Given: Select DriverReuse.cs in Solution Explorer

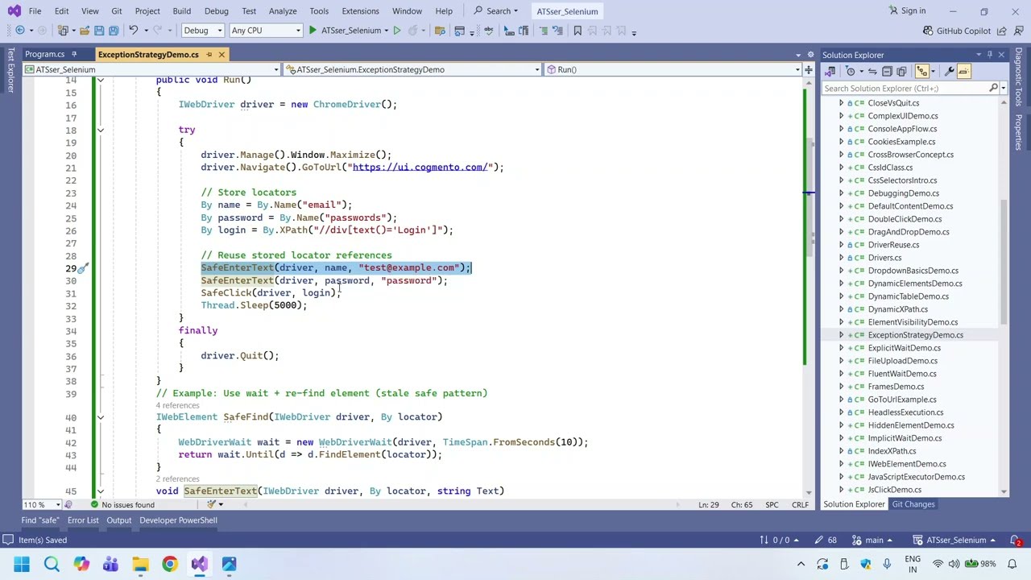Looking at the screenshot, I should [x=893, y=245].
